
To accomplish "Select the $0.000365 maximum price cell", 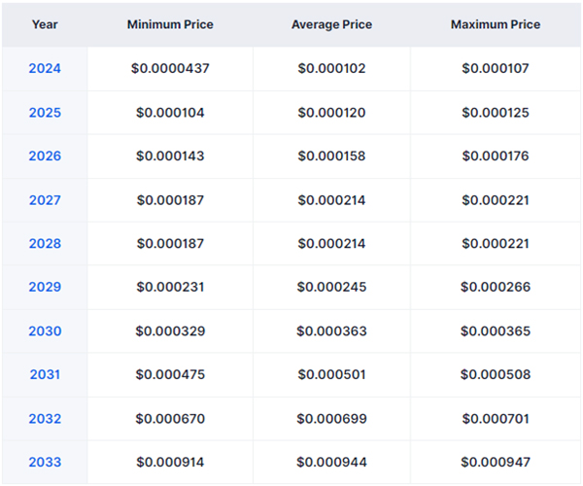I will (x=496, y=330).
